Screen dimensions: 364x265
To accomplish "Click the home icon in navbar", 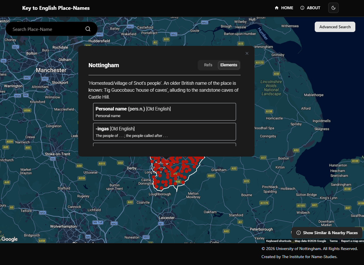I will [x=277, y=8].
